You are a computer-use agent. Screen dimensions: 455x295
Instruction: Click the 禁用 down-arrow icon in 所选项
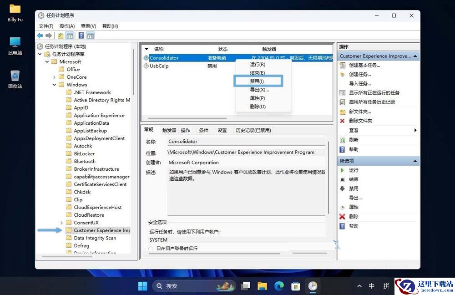pos(343,189)
